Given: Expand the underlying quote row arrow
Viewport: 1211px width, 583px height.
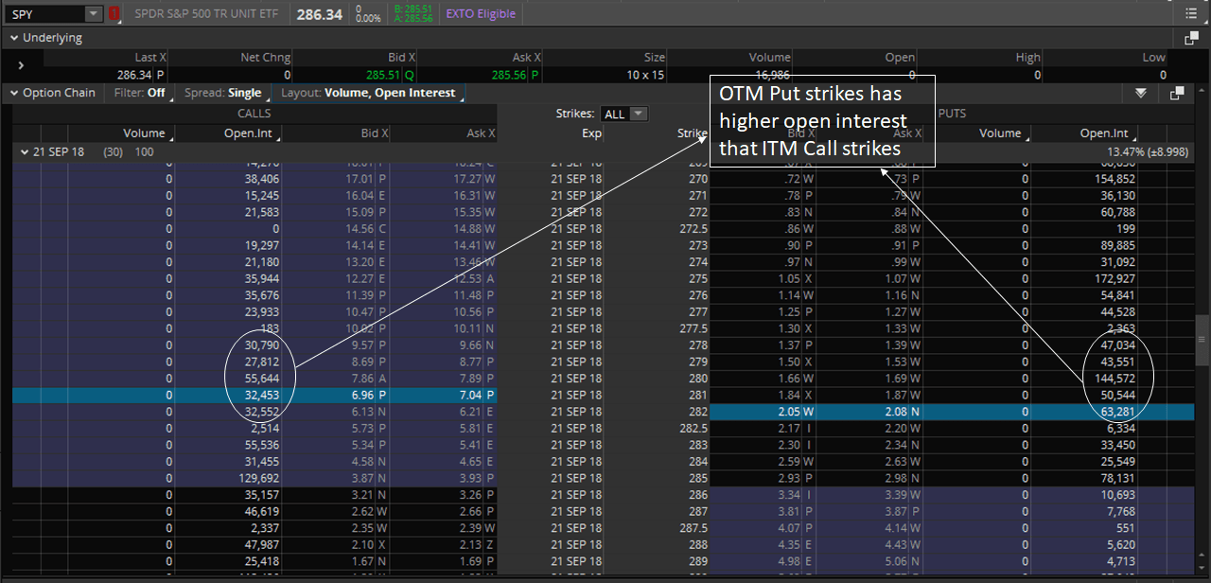Looking at the screenshot, I should point(21,65).
